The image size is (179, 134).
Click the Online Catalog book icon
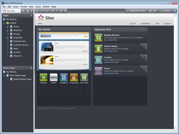point(98,49)
